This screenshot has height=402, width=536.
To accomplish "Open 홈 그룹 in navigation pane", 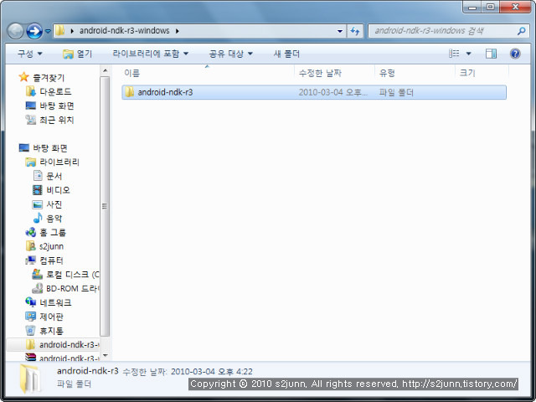I will tap(53, 233).
